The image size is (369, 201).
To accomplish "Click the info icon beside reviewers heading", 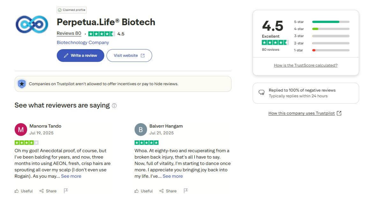I will pos(114,106).
